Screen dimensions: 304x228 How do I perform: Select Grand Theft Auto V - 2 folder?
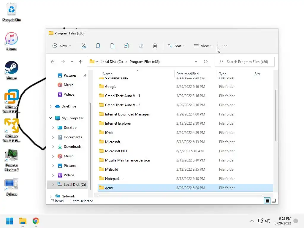click(186, 105)
